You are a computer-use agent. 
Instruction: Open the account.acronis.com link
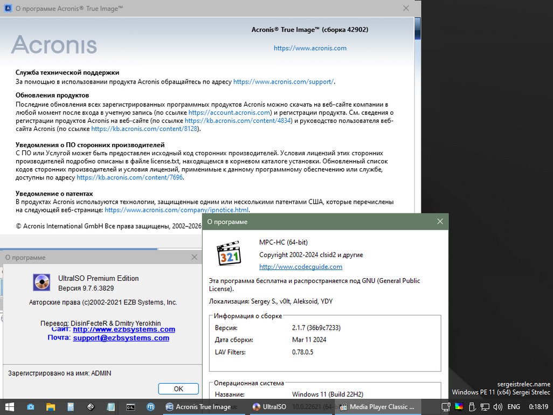pos(229,113)
